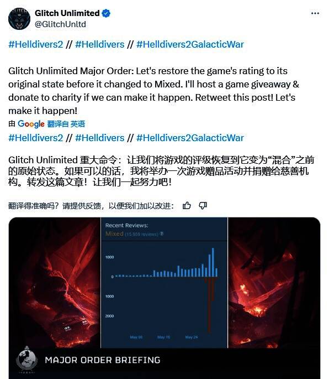Open the #Helldivers hashtag in original text
Image resolution: width=329 pixels, height=379 pixels.
[99, 44]
